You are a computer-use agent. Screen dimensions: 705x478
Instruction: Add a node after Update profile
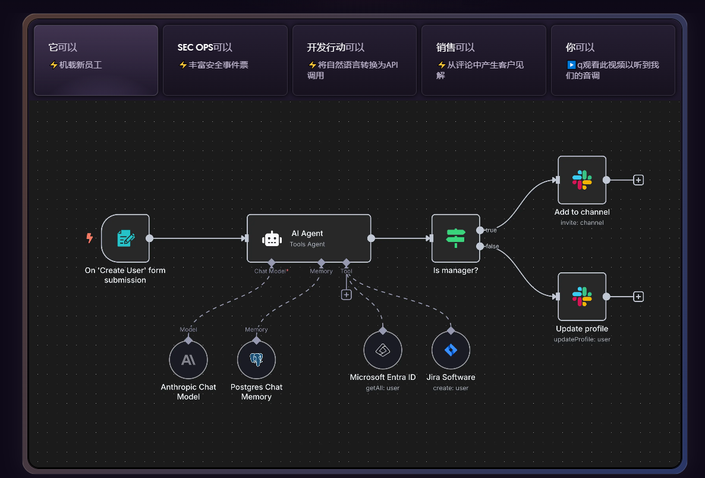tap(638, 297)
